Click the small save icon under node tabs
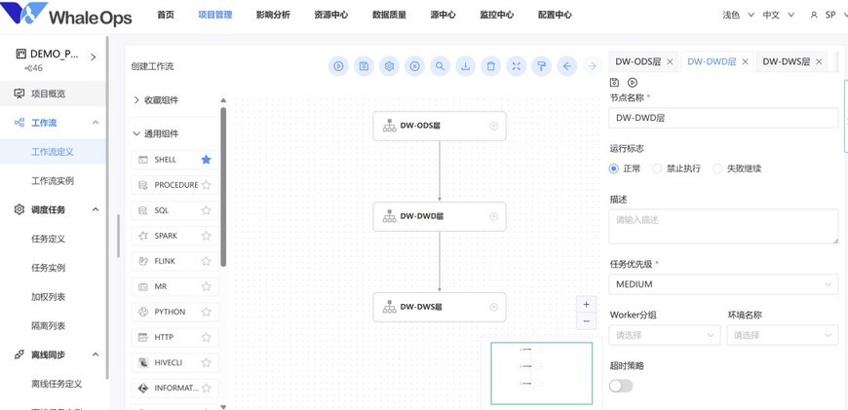 [x=614, y=83]
